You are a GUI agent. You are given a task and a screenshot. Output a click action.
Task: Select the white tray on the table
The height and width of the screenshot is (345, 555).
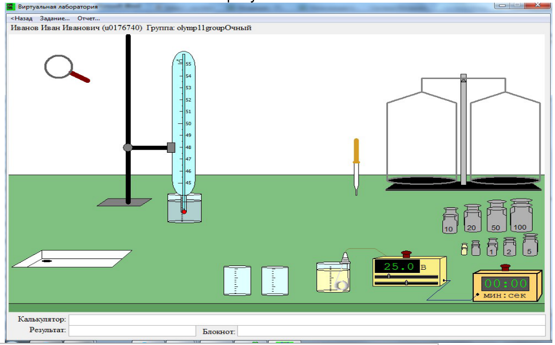point(72,259)
